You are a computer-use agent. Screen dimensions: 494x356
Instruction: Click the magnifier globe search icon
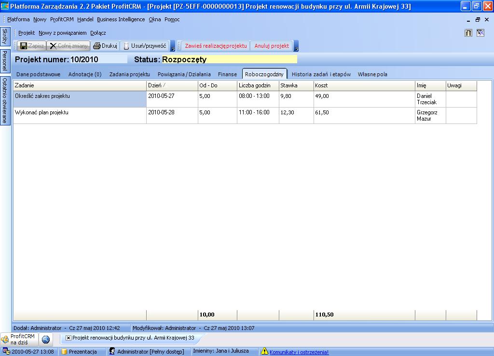point(46,339)
